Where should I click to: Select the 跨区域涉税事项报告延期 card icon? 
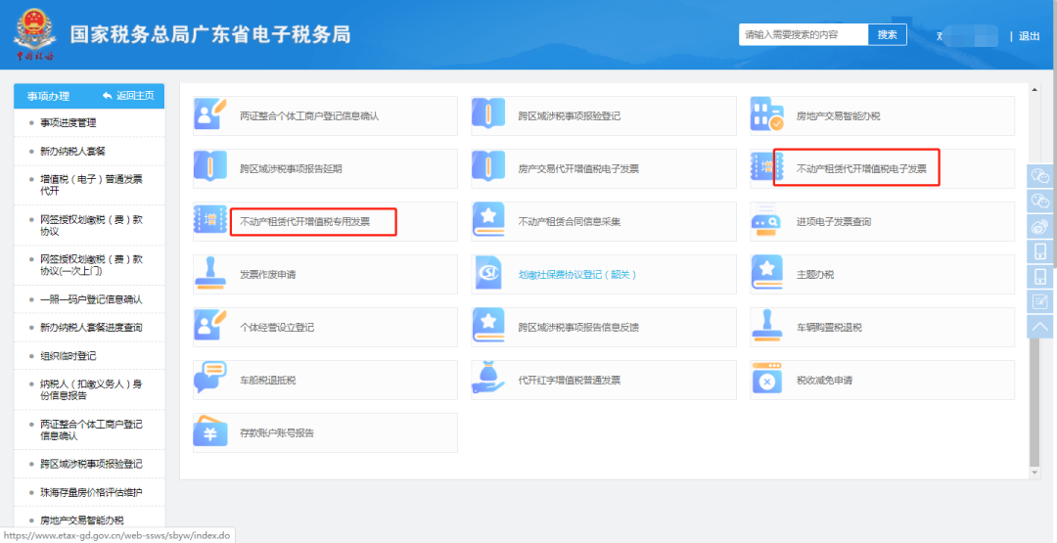(x=210, y=167)
